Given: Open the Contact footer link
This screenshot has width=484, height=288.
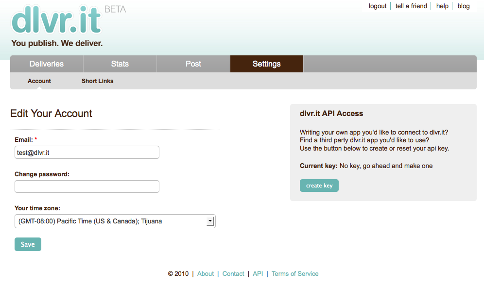Looking at the screenshot, I should 233,274.
